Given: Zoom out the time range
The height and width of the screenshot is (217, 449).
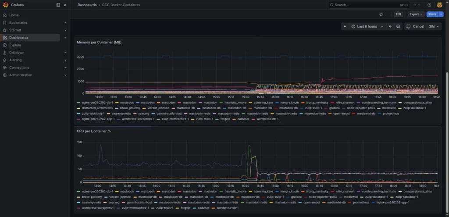Looking at the screenshot, I should (398, 26).
